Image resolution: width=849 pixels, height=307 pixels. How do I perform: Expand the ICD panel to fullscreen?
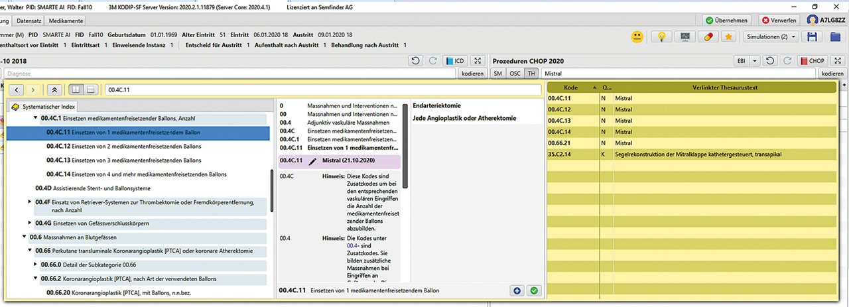tap(478, 60)
